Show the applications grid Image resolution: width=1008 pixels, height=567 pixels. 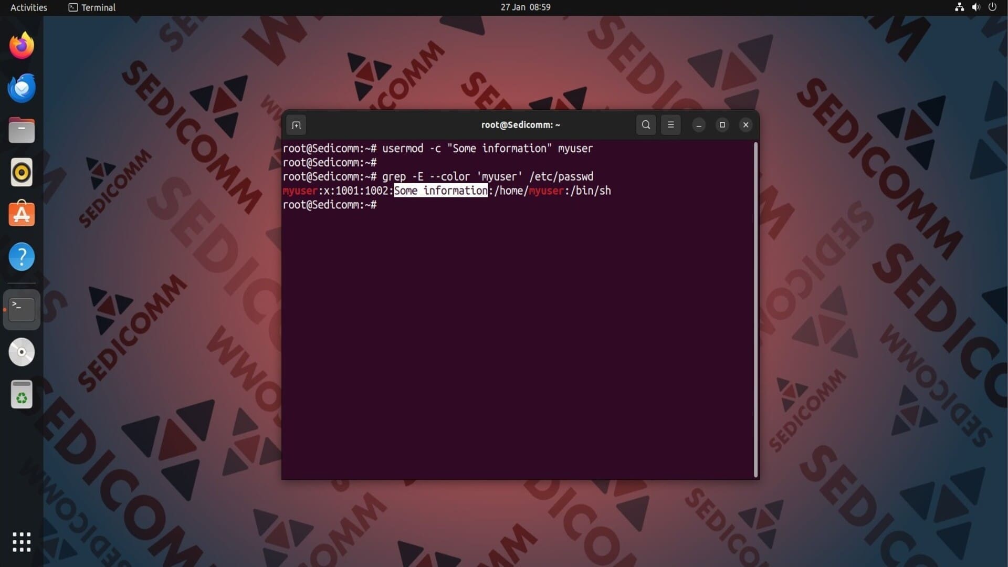tap(22, 542)
